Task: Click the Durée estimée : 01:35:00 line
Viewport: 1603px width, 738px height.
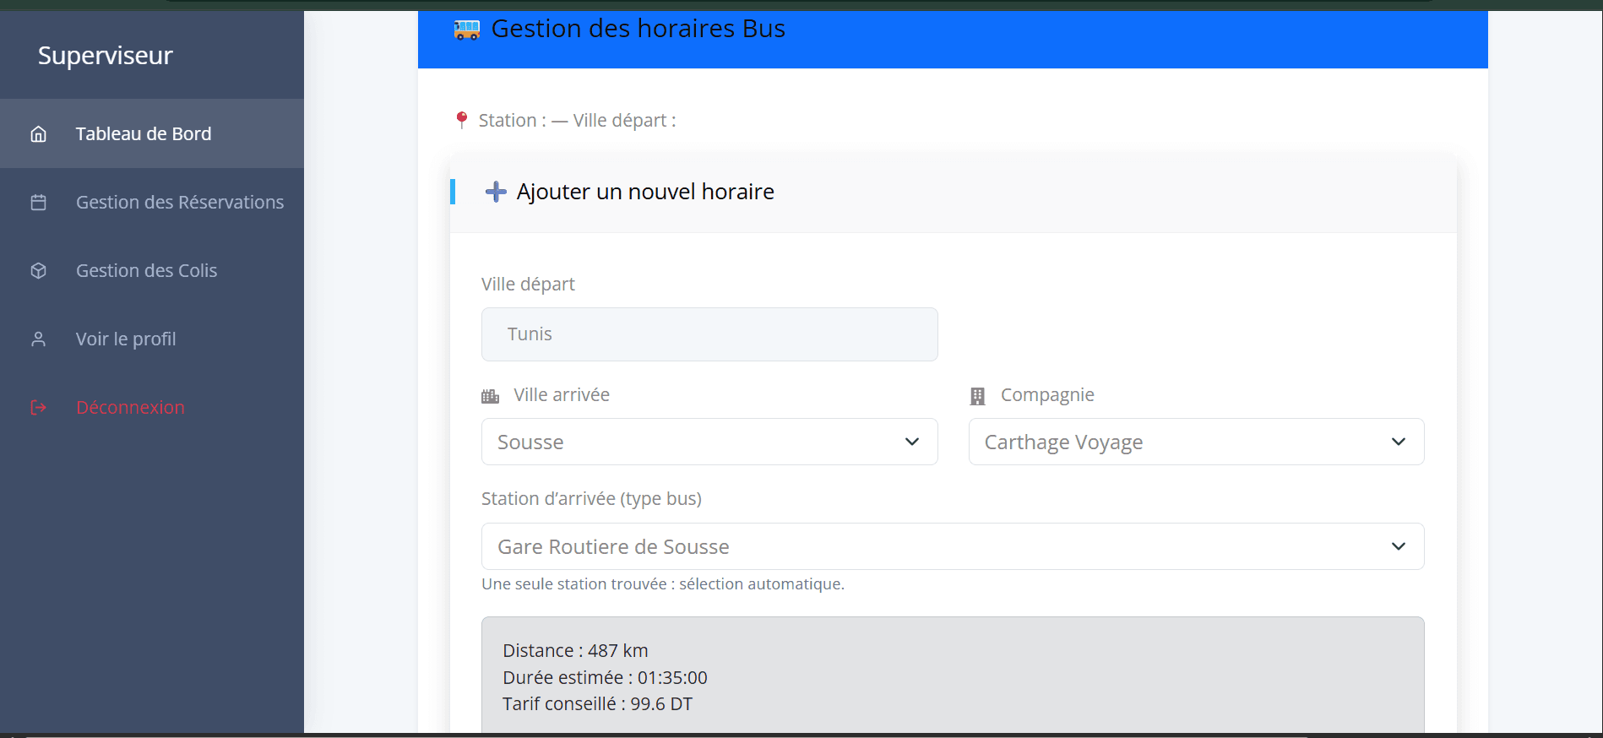Action: click(605, 678)
